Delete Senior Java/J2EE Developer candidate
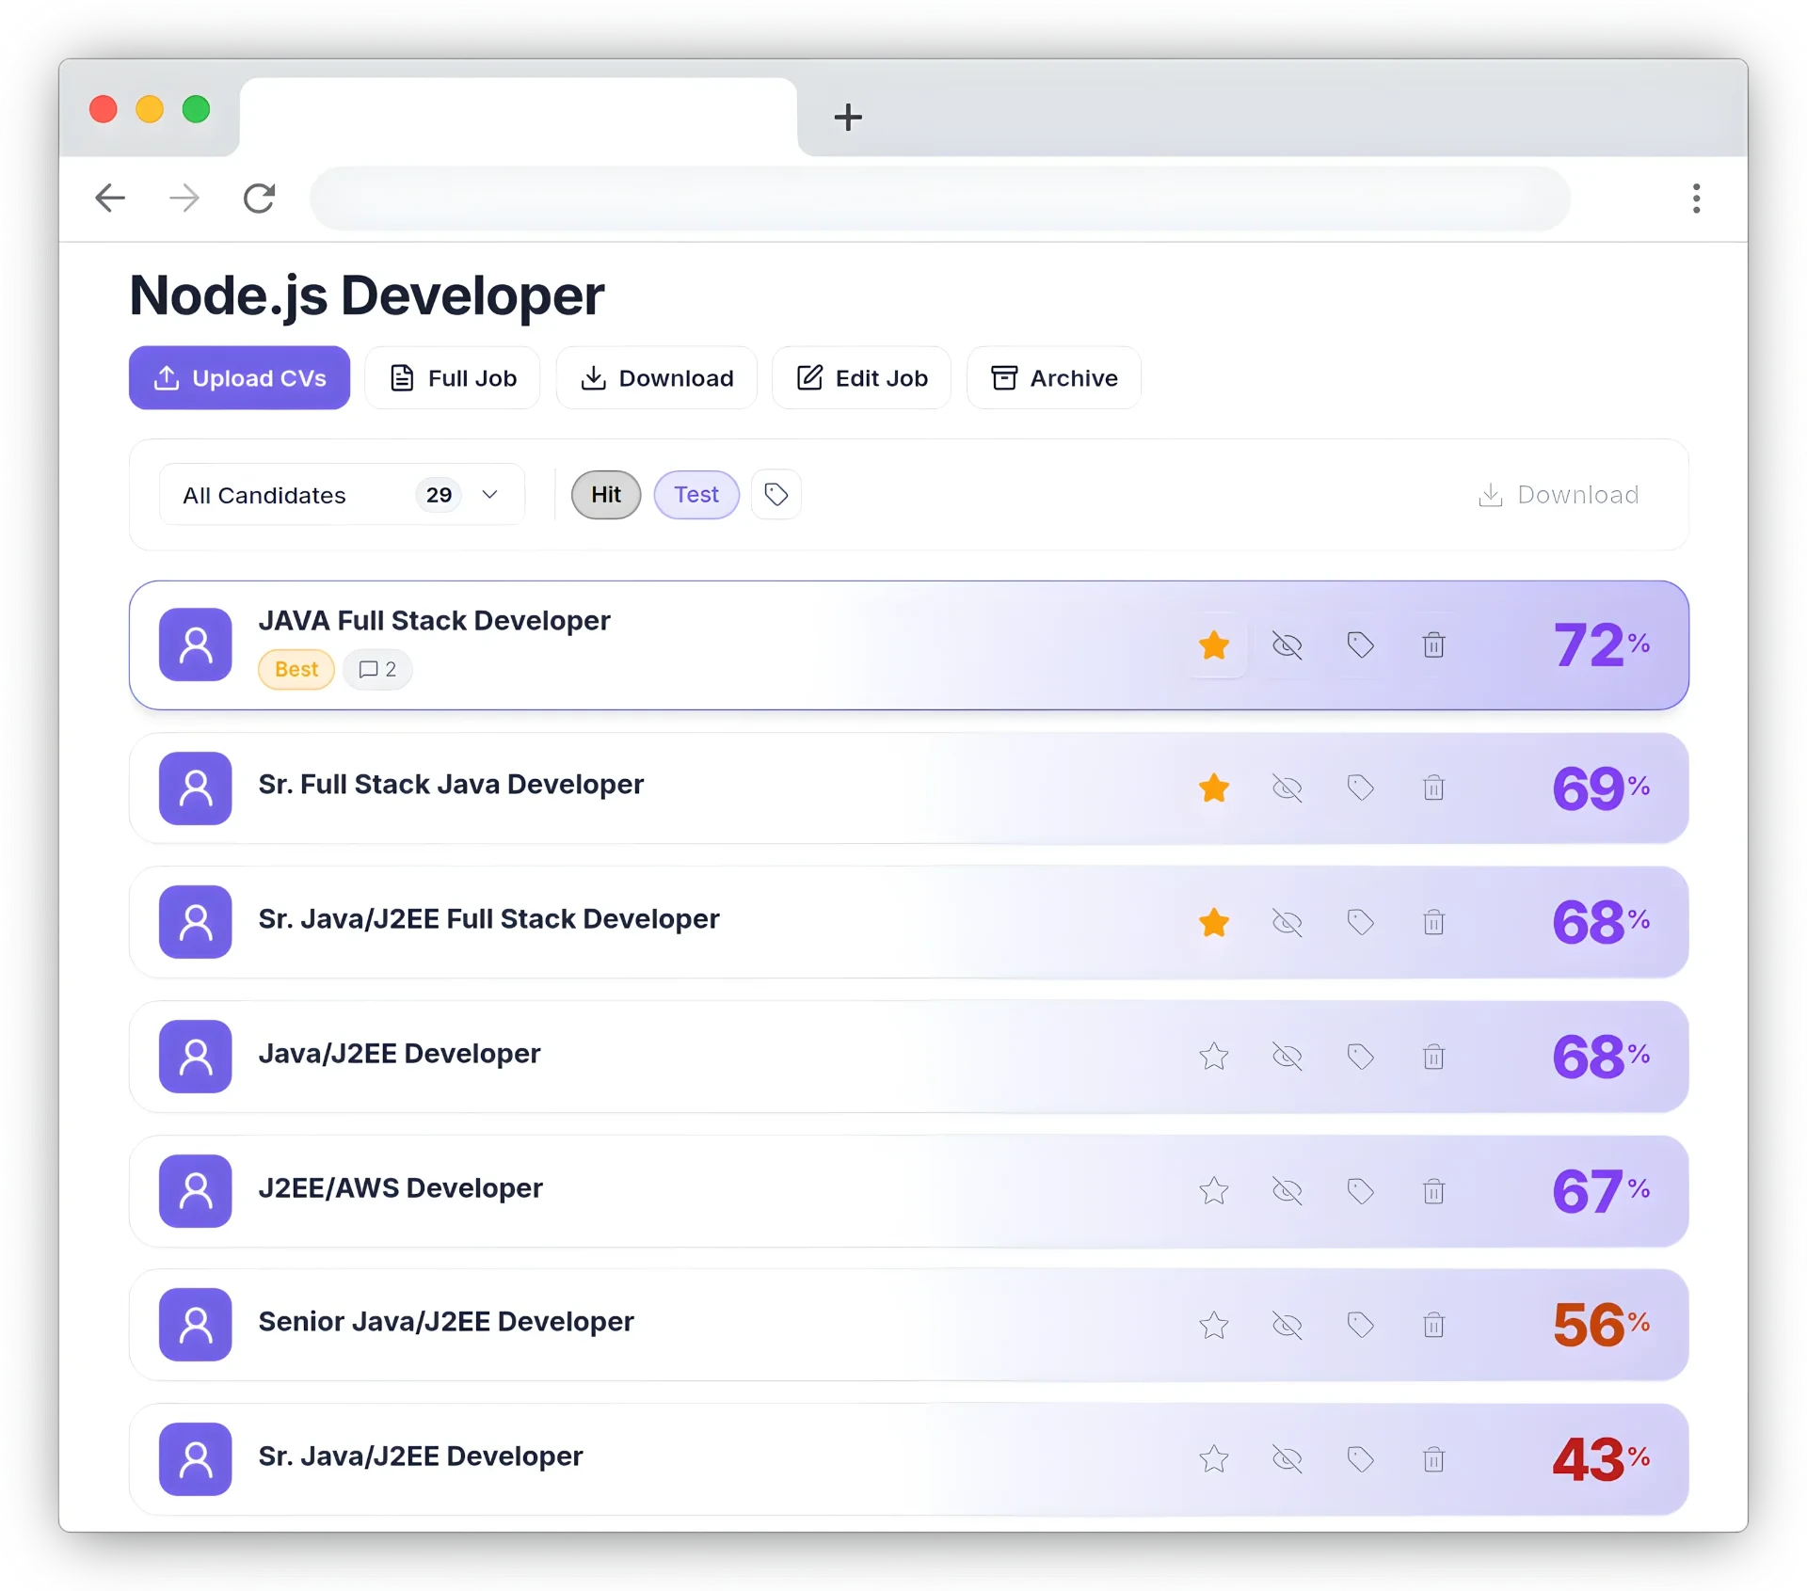Screen dimensions: 1807x1591 [x=1434, y=1326]
